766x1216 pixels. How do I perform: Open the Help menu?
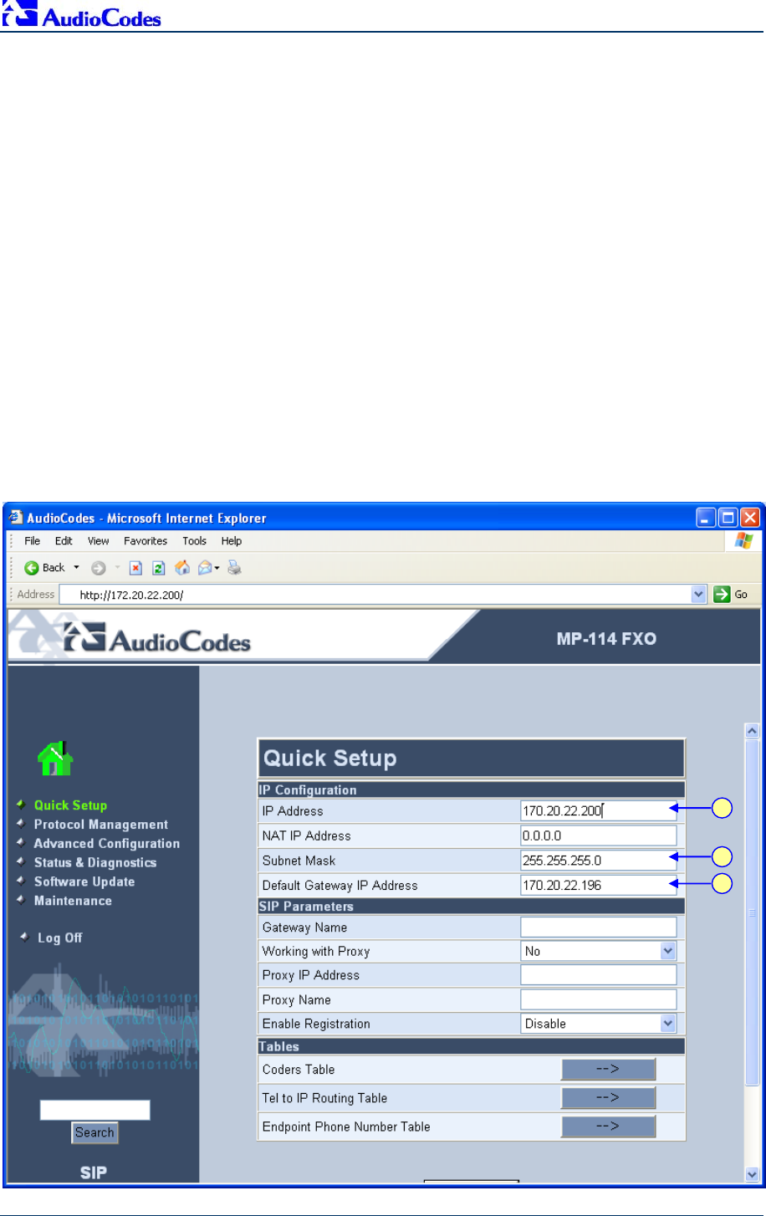tap(232, 541)
